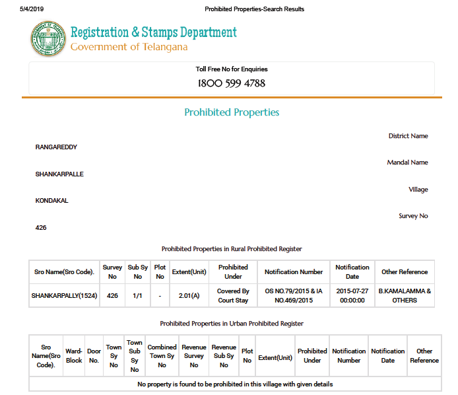Click the Registration & Stamps Department title
The image size is (458, 395).
coord(153,32)
